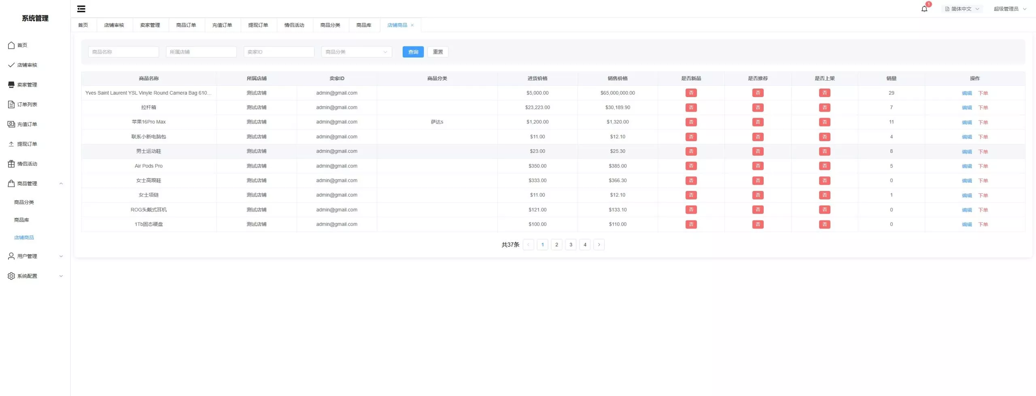Open the notification bell icon
Screen dimensions: 1036x396
(924, 9)
